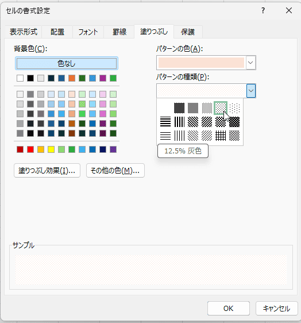301x323 pixels.
Task: Choose the thick diagonal crosshatch pattern
Action: point(234,122)
